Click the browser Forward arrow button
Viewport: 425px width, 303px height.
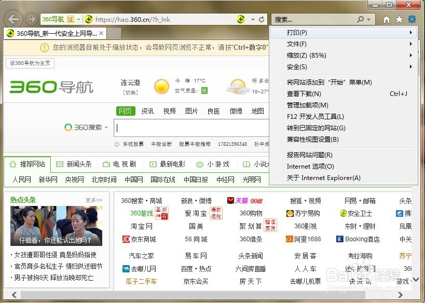[x=32, y=19]
